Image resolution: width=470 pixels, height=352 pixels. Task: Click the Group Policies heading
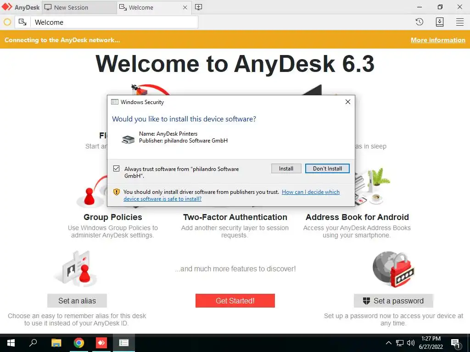113,217
